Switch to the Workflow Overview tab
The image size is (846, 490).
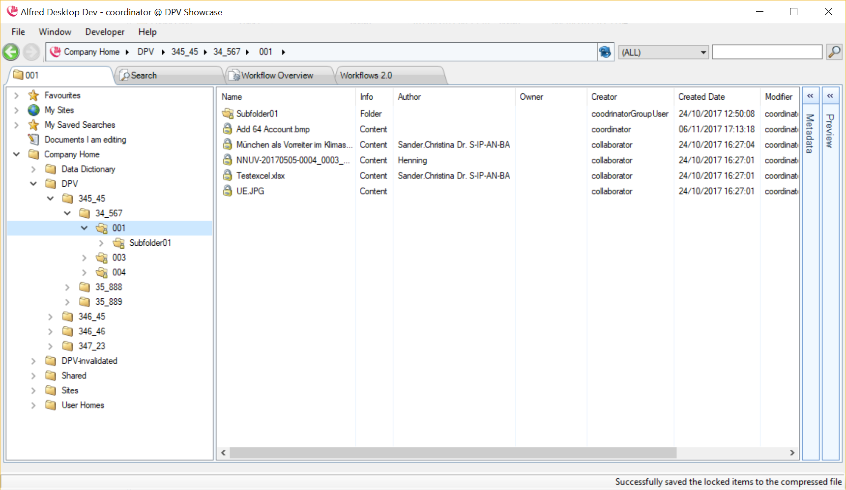tap(277, 75)
